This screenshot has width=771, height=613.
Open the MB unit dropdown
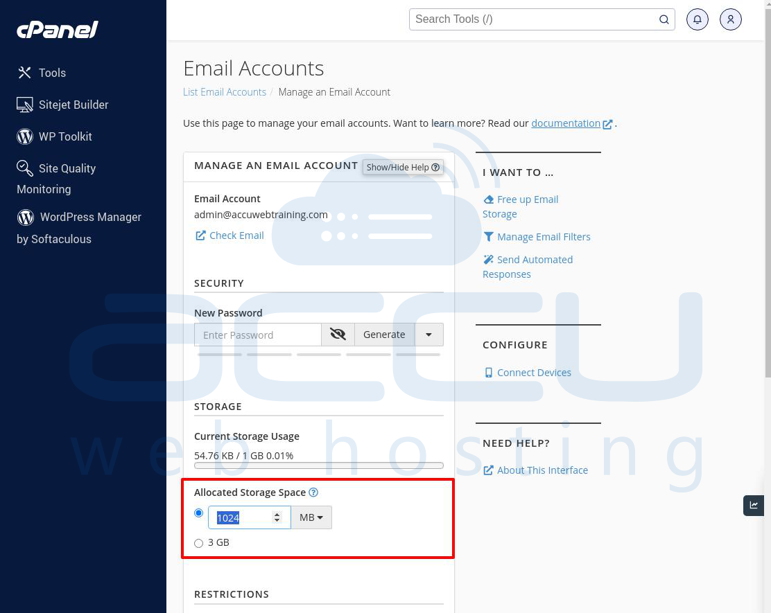[x=311, y=517]
